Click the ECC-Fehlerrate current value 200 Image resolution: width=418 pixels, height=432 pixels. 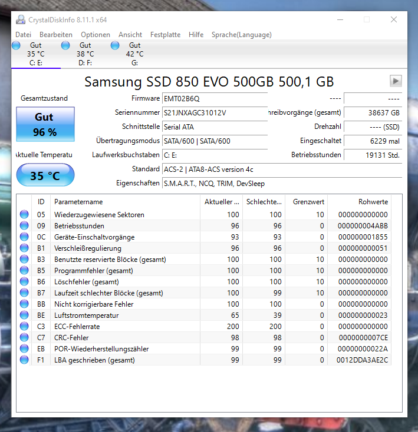pyautogui.click(x=233, y=327)
